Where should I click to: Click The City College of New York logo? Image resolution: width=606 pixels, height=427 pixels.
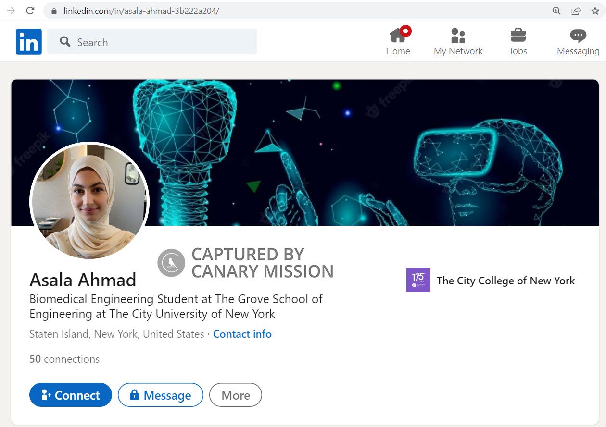[418, 280]
